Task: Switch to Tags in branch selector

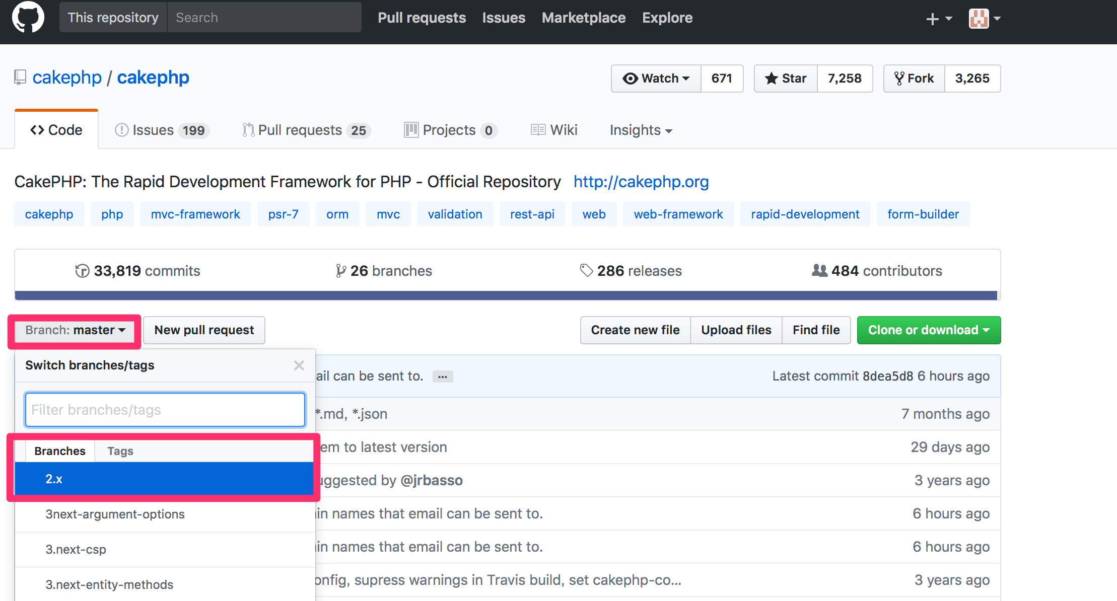Action: tap(120, 451)
